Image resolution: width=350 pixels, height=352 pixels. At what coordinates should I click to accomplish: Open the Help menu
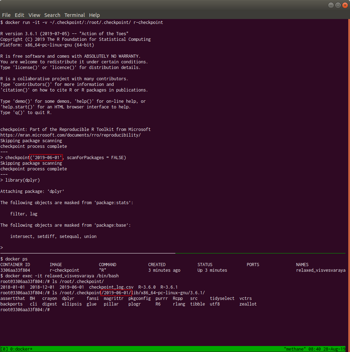94,15
